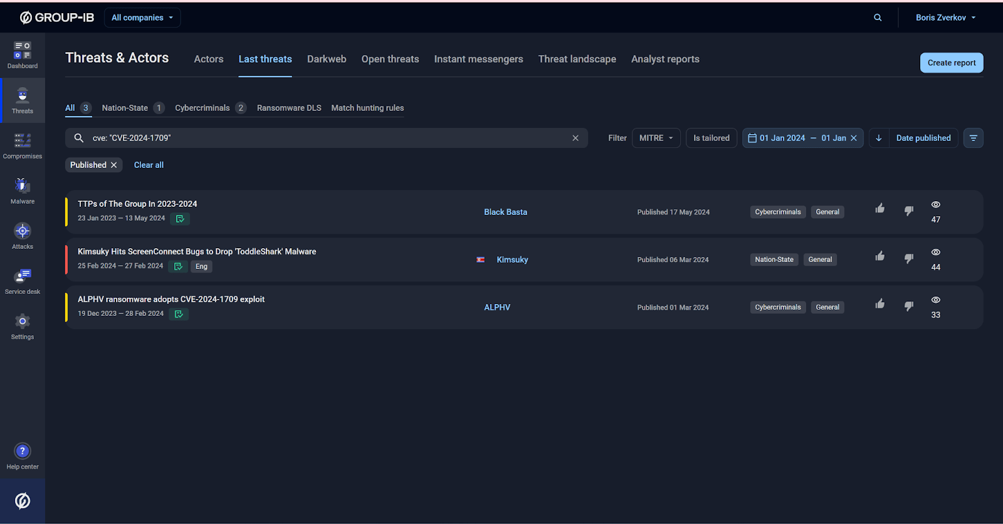Toggle sort direction arrow
The height and width of the screenshot is (524, 1003).
879,138
